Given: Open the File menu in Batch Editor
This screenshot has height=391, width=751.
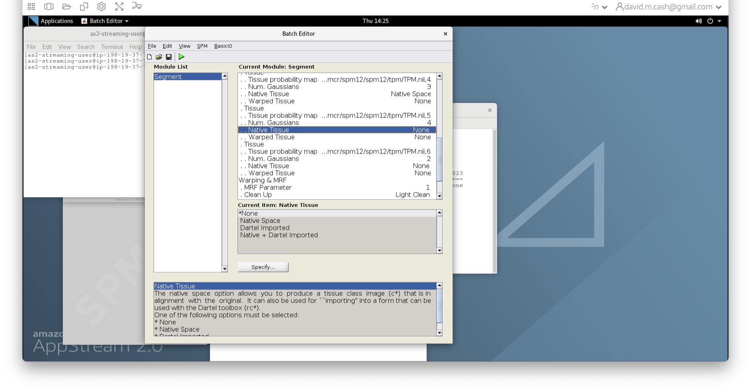Looking at the screenshot, I should click(152, 46).
